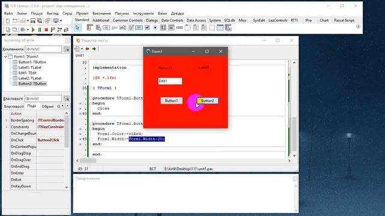Run the program with green play icon
Viewport: 385px width, 216px height.
(34, 29)
